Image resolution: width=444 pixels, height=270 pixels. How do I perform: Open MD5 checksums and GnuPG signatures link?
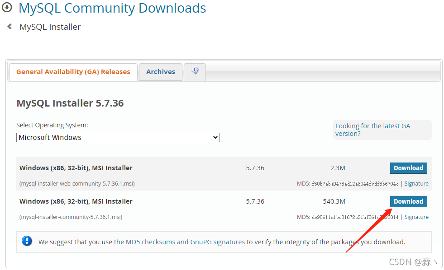click(185, 242)
